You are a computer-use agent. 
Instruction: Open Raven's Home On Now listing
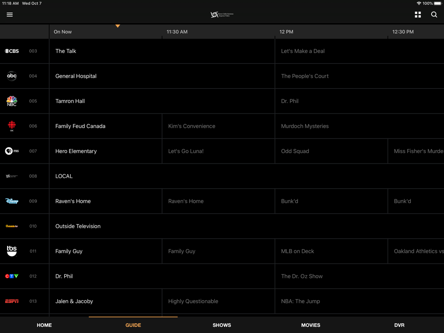coord(106,201)
